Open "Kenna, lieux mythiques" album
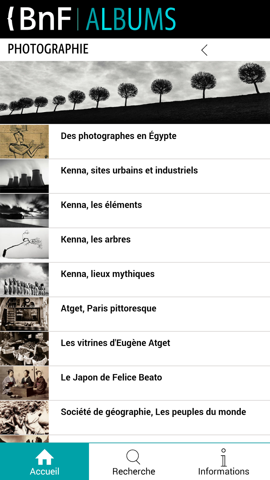The height and width of the screenshot is (480, 270). [x=108, y=274]
